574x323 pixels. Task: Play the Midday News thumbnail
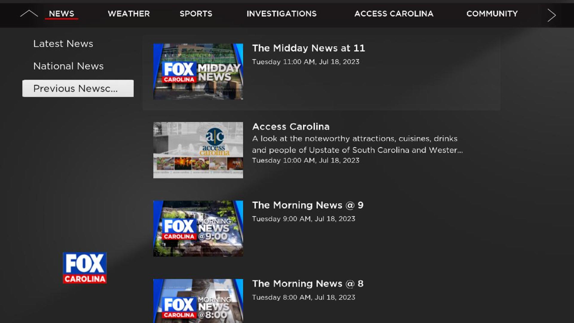(x=198, y=71)
